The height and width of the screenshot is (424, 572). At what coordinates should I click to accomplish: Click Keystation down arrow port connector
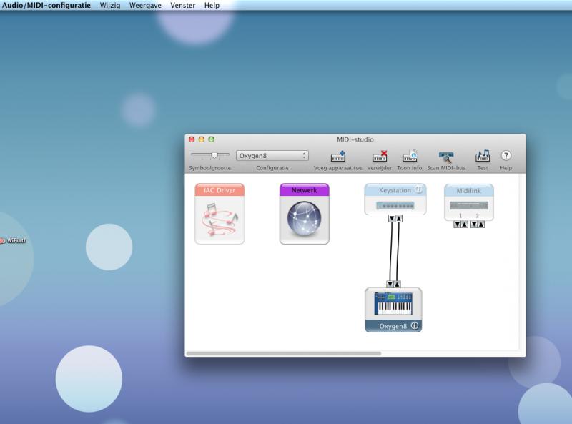(392, 219)
